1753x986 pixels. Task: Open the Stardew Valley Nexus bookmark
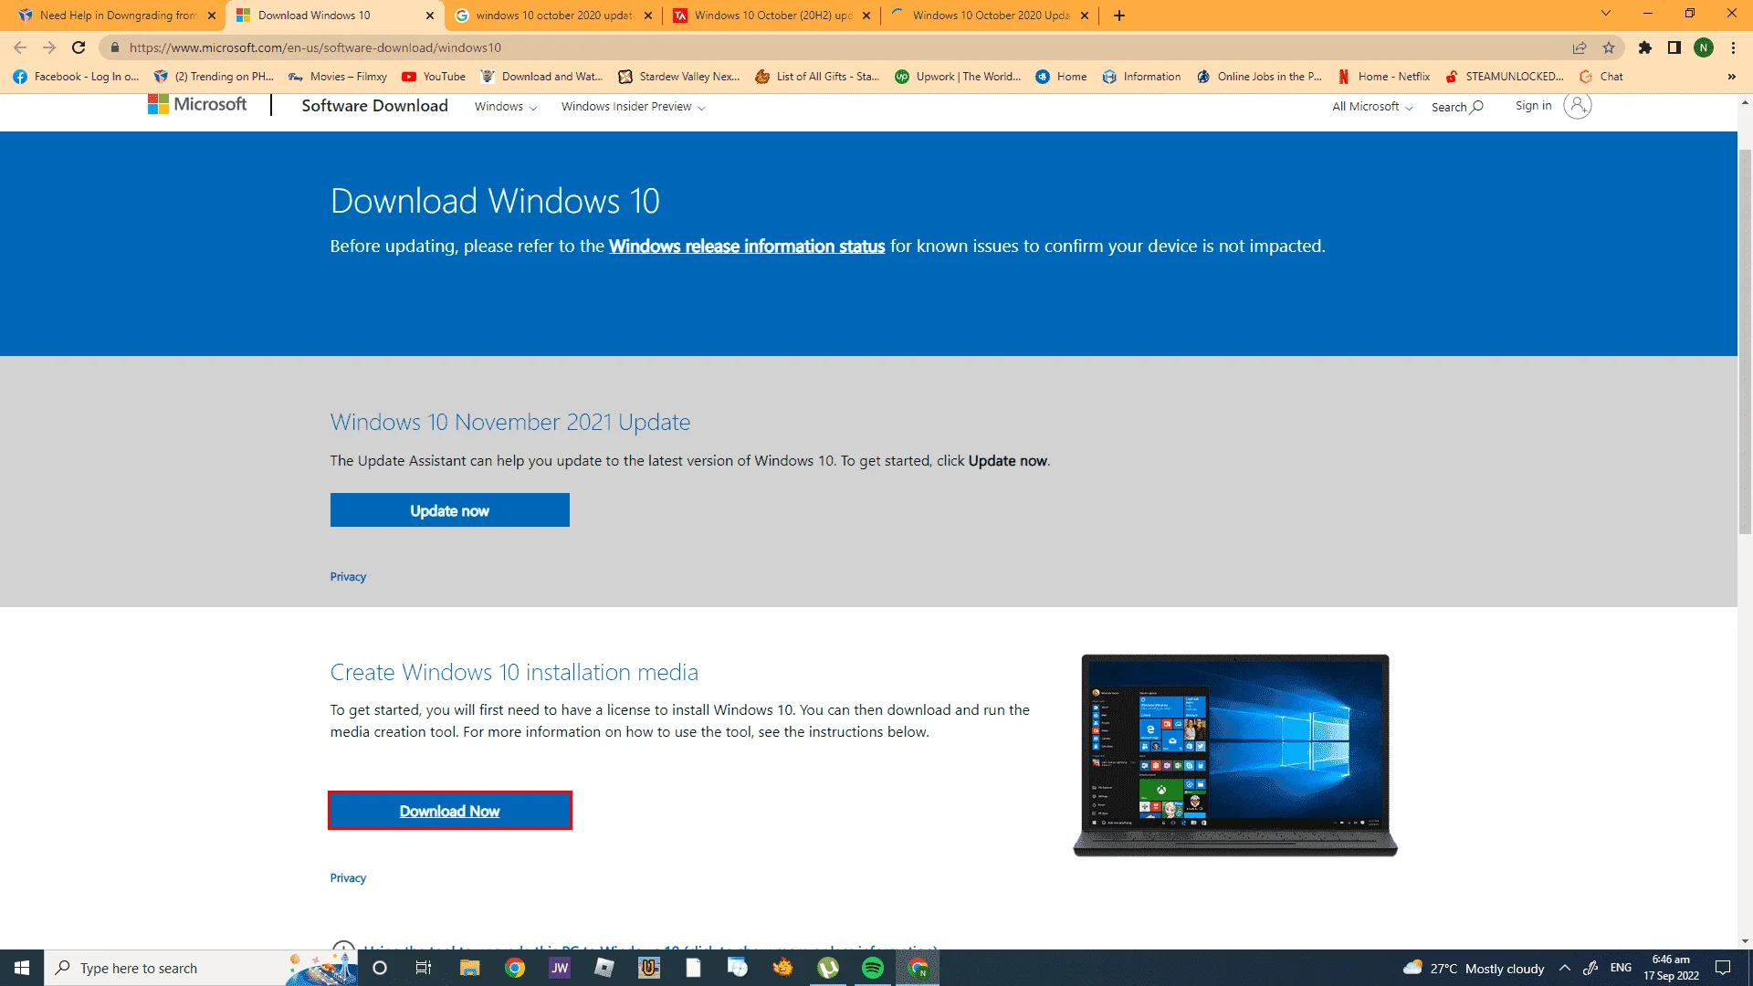pos(679,77)
